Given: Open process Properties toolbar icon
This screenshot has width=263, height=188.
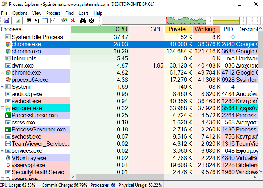Looking at the screenshot, I should point(64,21).
